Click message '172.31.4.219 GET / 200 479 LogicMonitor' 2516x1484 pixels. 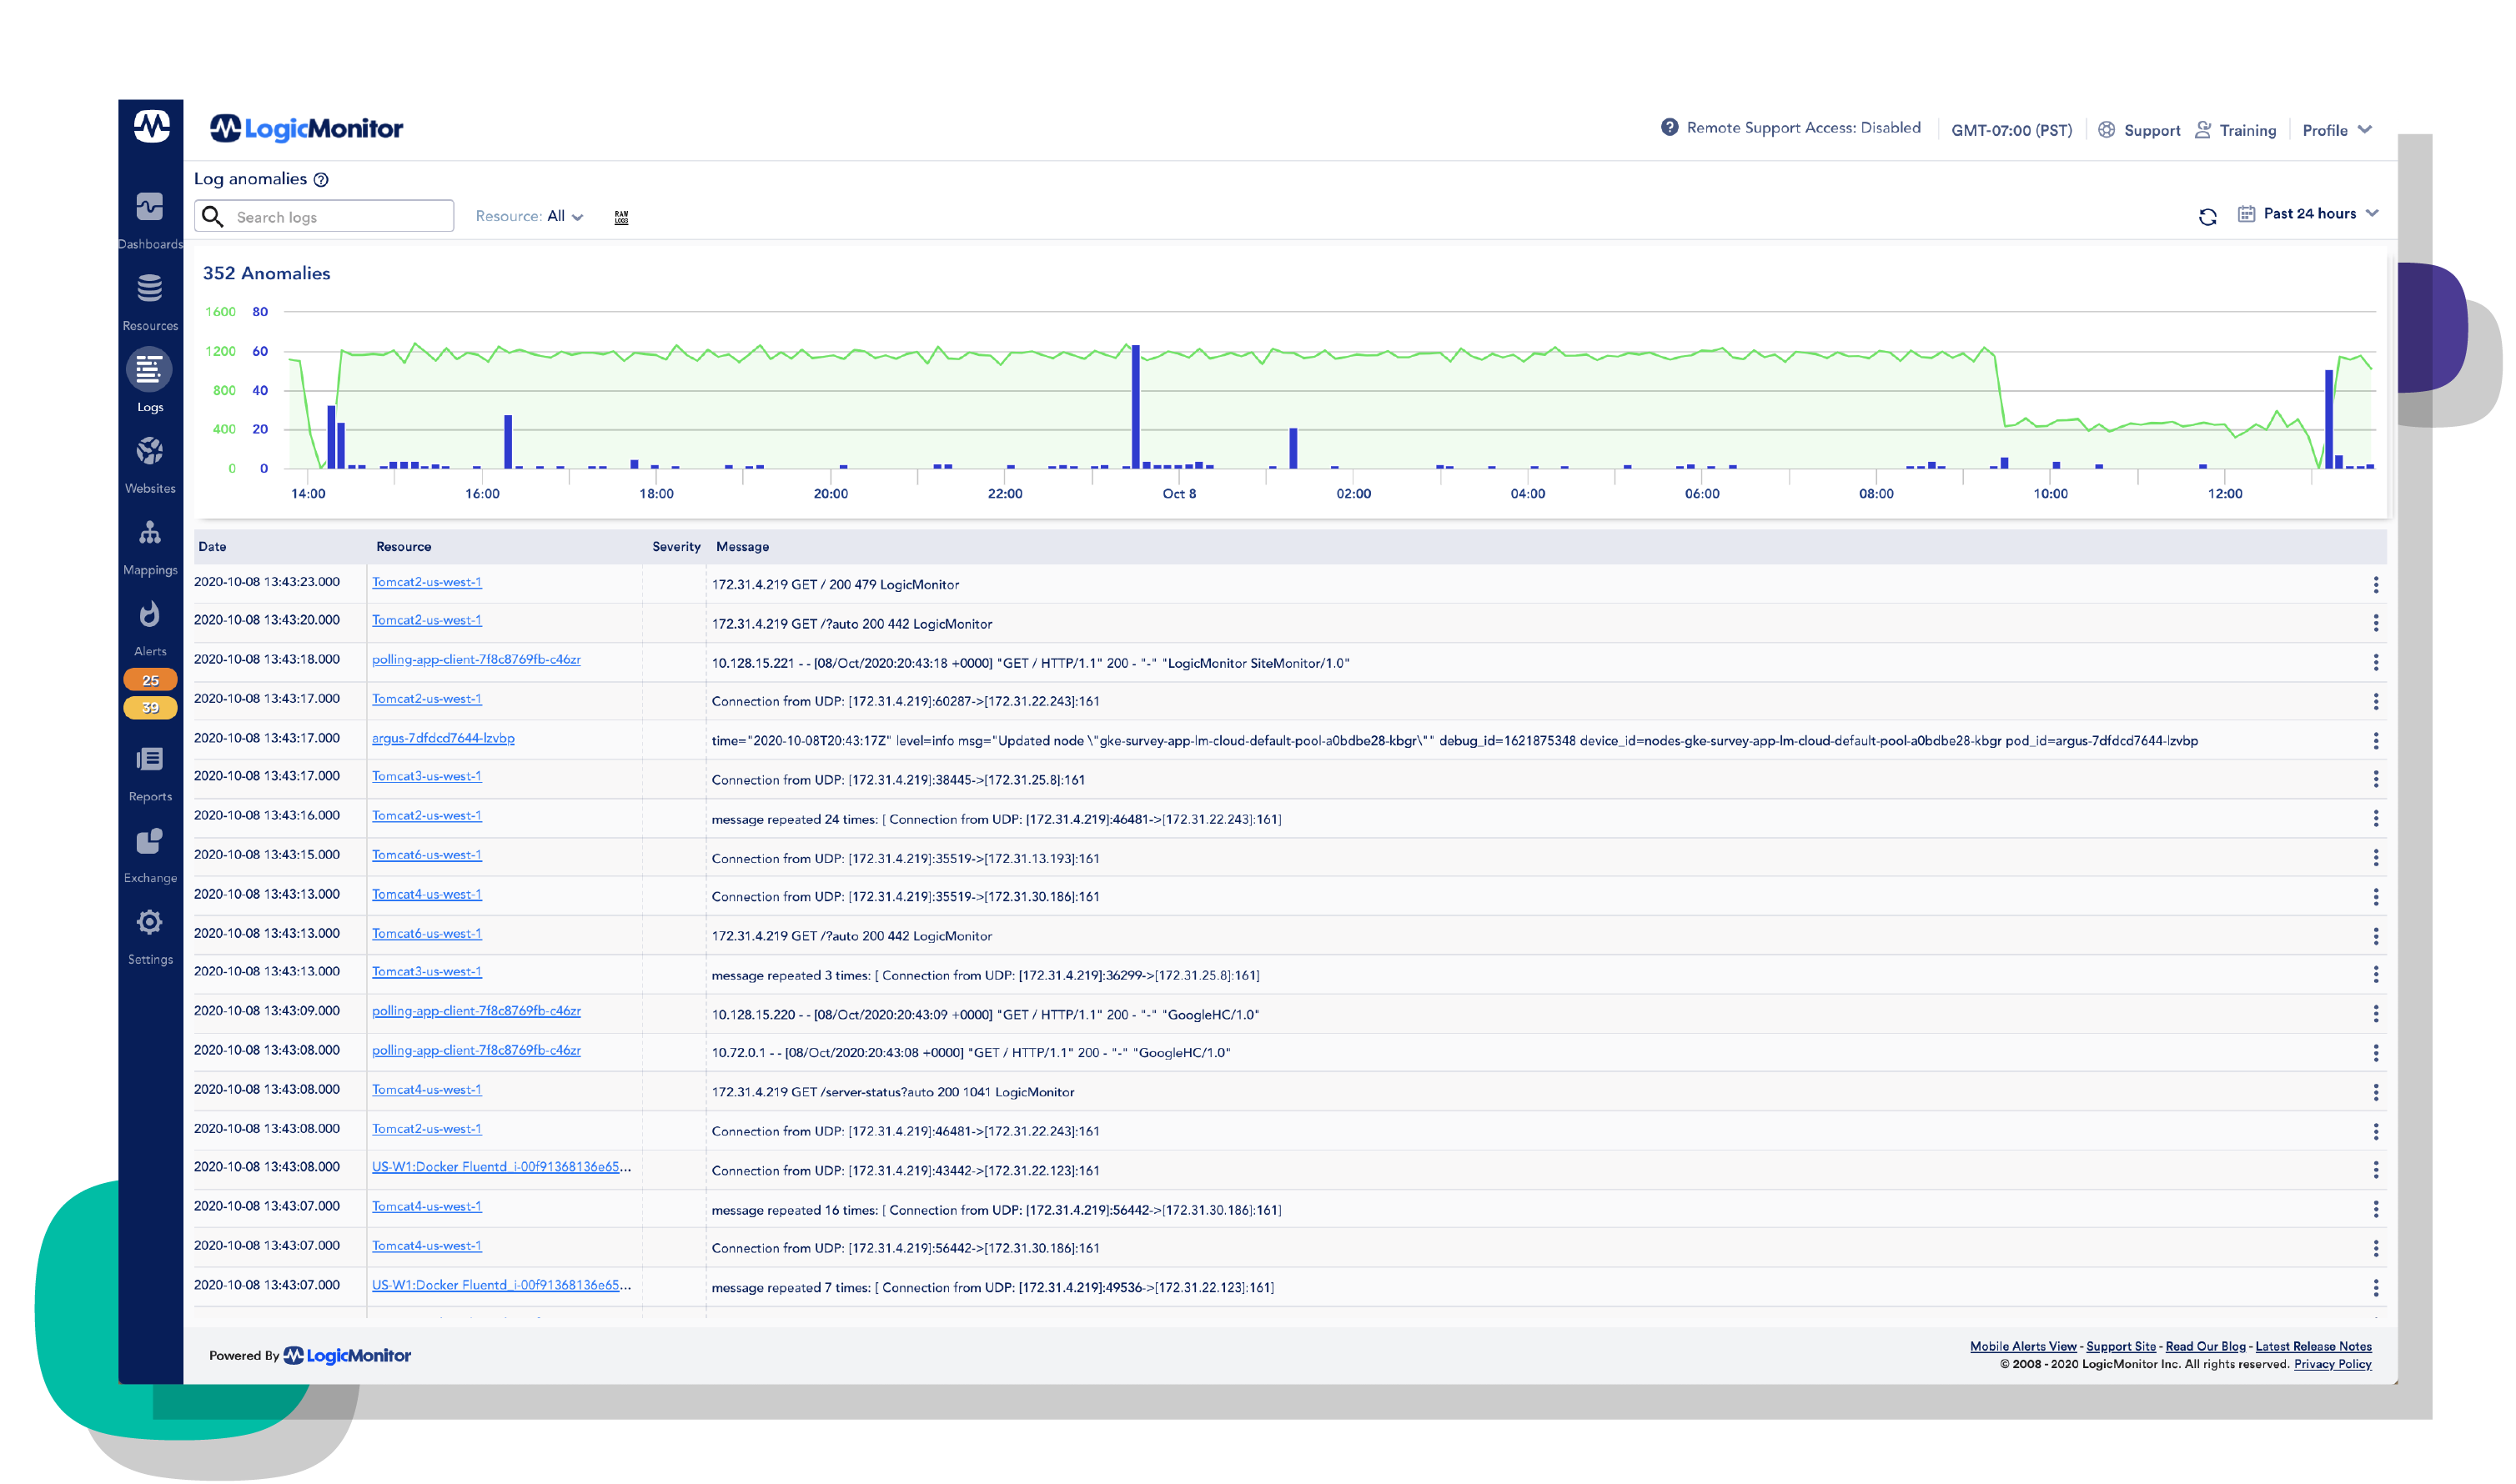(835, 585)
